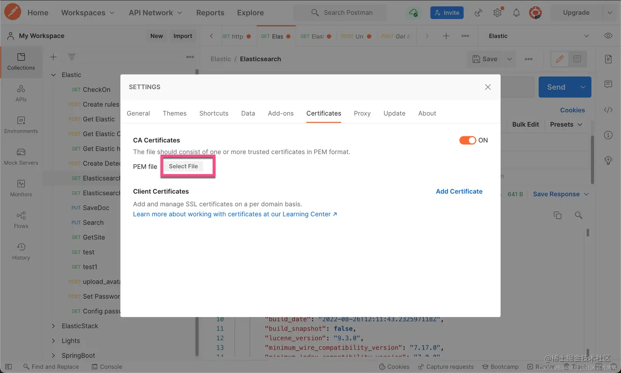
Task: Click the plus icon to create collection
Action: 53,57
